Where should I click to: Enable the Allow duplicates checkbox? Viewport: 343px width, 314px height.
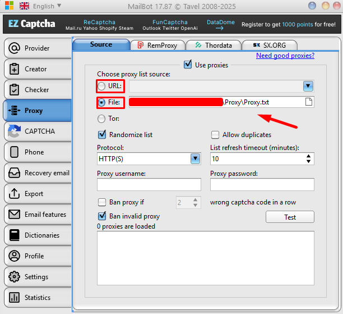(x=215, y=135)
